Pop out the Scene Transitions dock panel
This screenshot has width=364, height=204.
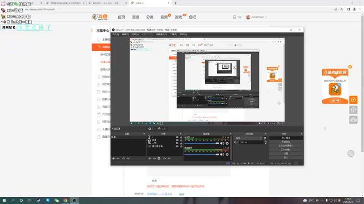[x=266, y=134]
